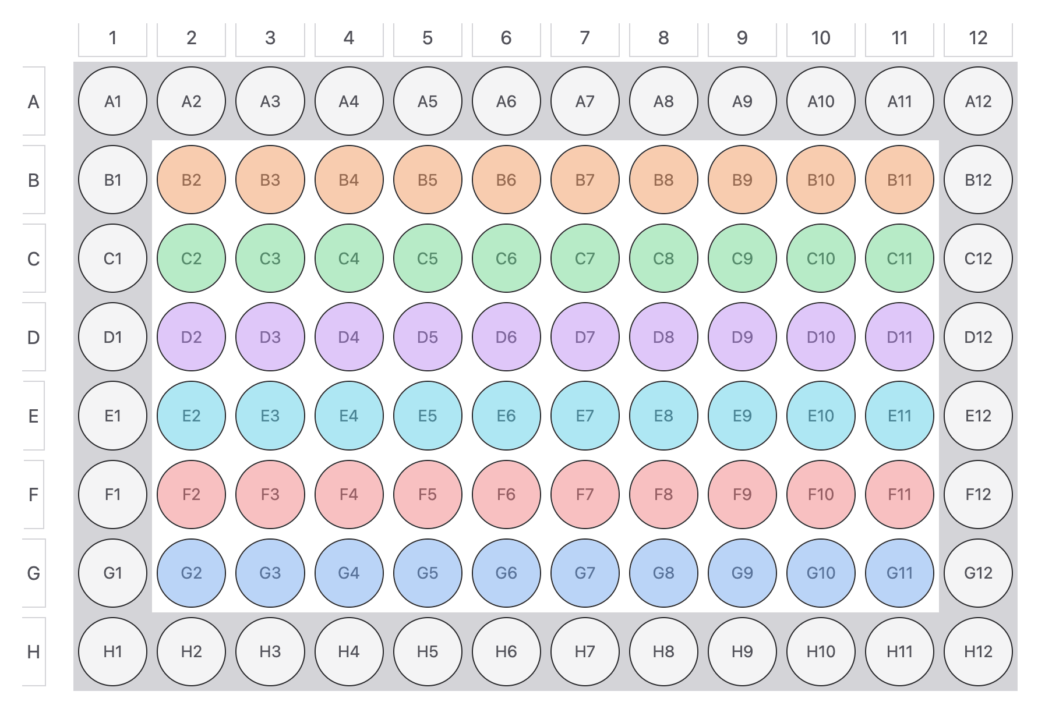Click the pink well F11
Viewport: 1038px width, 716px height.
(899, 494)
